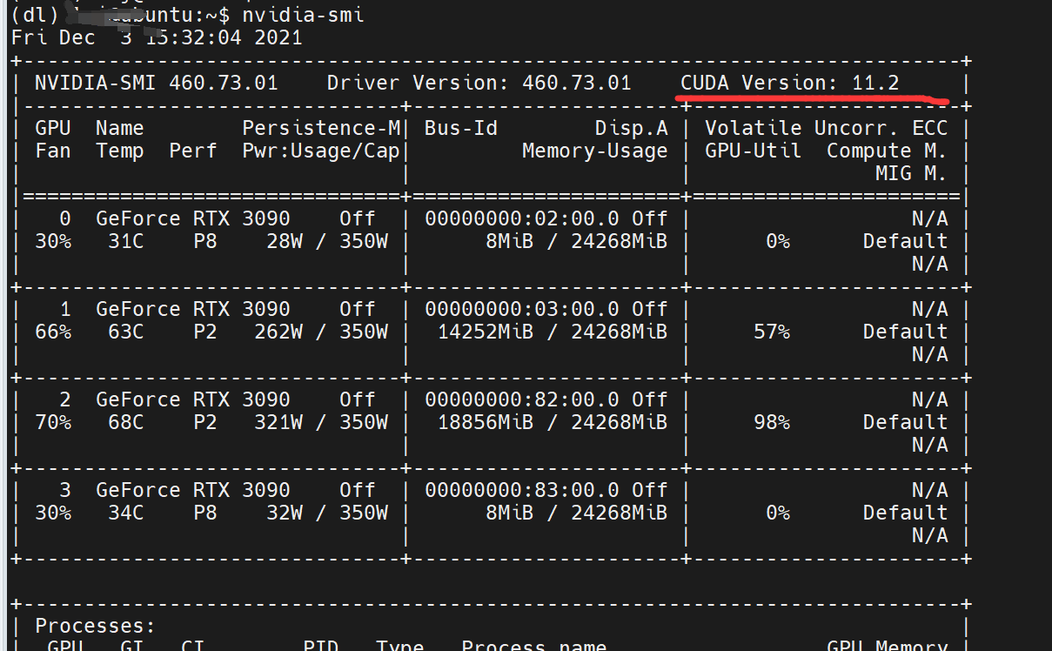This screenshot has width=1052, height=651.
Task: Click the "Compute M." column header
Action: click(x=888, y=151)
